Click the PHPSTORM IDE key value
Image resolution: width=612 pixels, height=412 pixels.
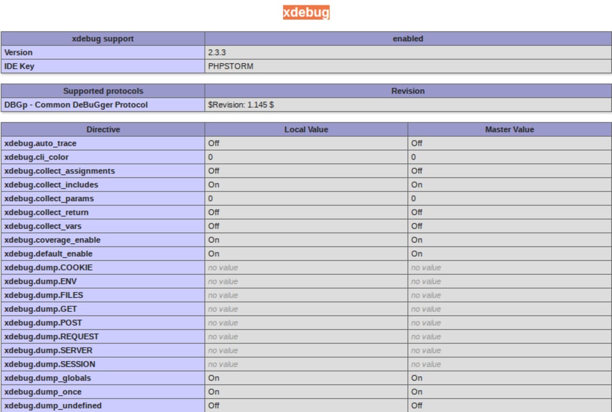pos(231,66)
